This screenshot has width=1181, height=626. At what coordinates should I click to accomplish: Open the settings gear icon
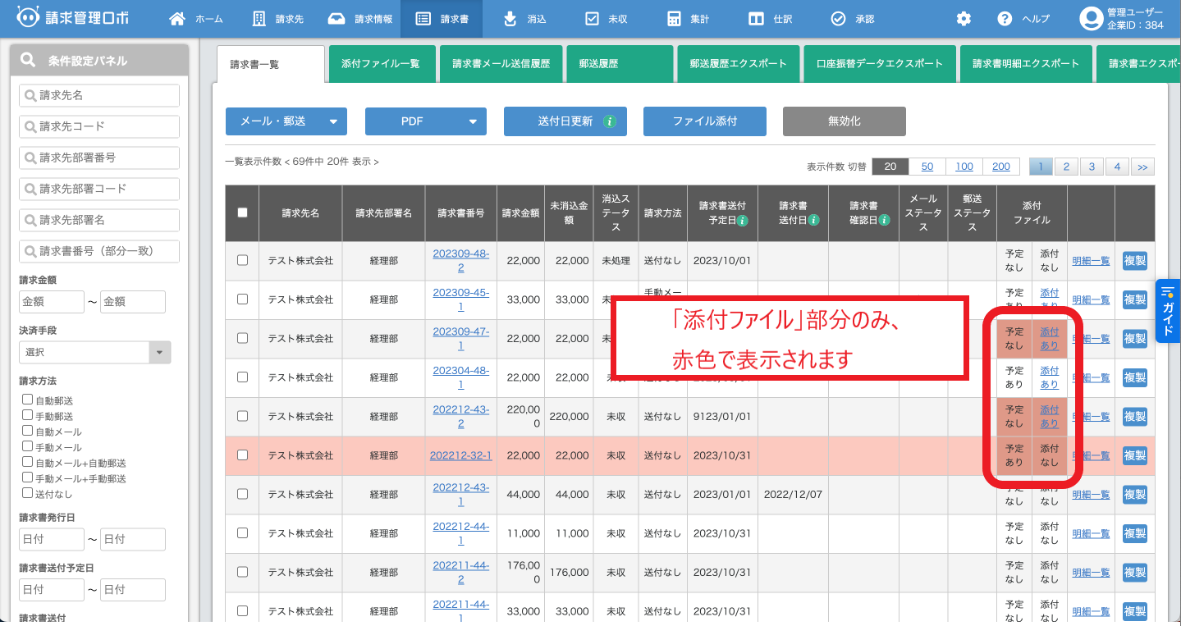click(963, 16)
